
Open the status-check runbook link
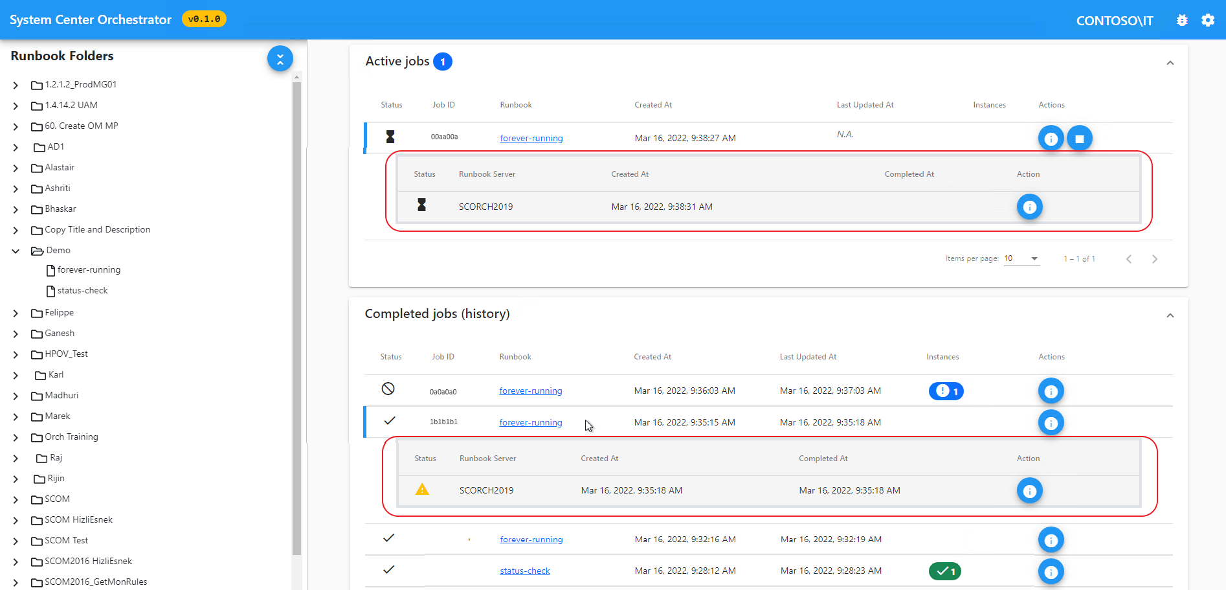[x=524, y=571]
